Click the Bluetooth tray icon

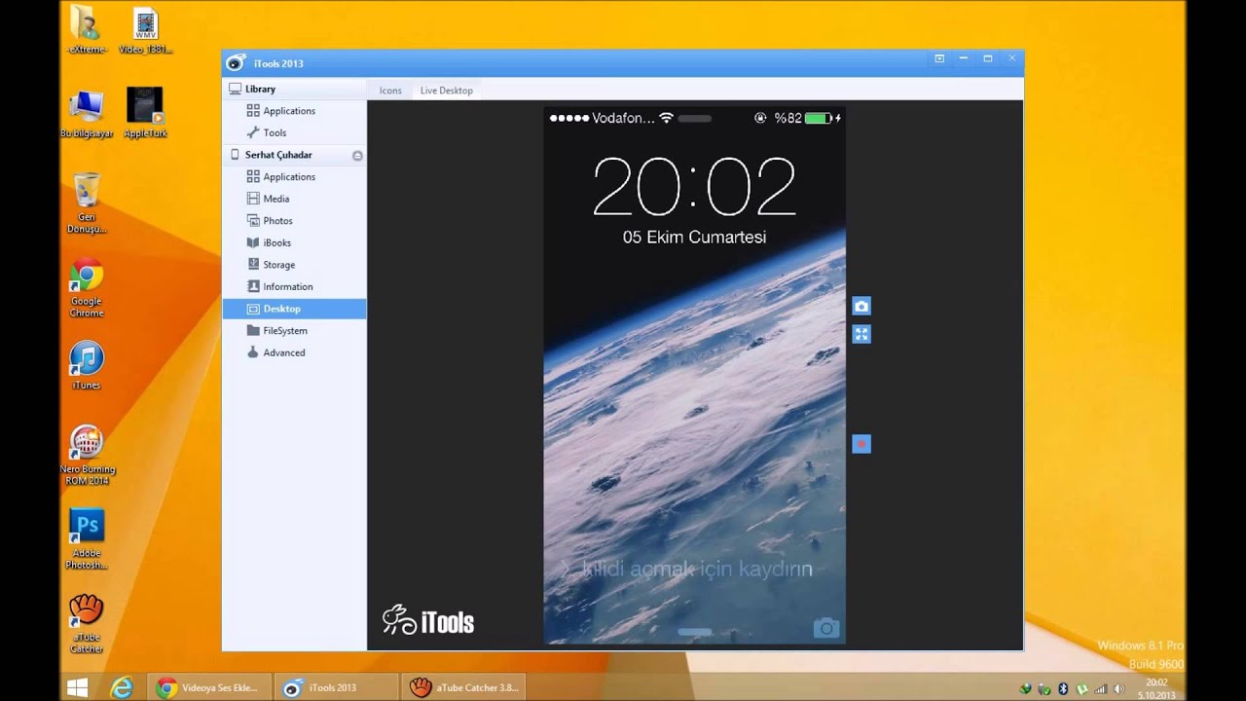1063,688
